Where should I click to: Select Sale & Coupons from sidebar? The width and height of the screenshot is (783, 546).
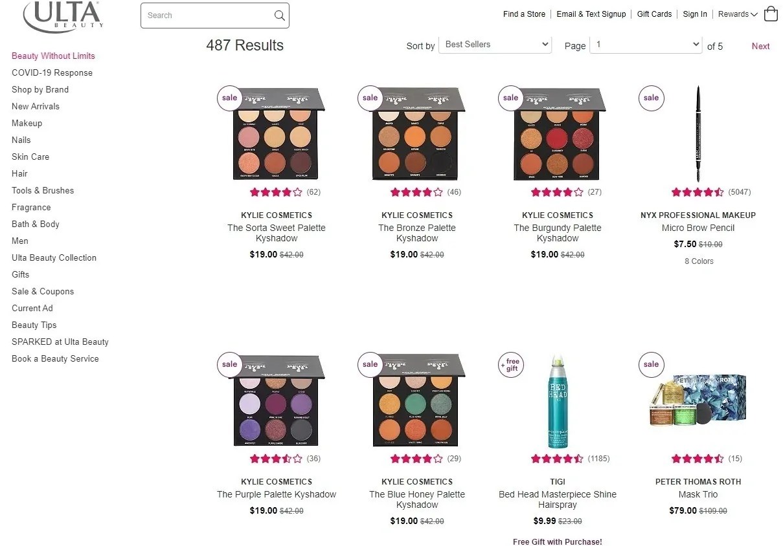(x=43, y=291)
